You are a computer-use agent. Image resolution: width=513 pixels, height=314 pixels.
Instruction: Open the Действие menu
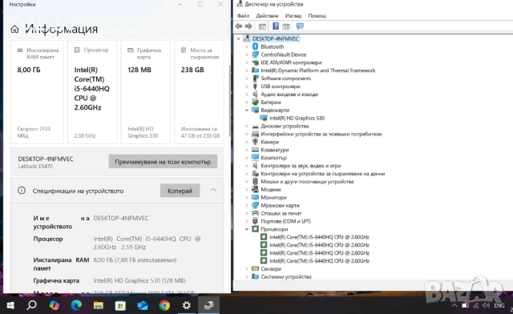point(267,16)
